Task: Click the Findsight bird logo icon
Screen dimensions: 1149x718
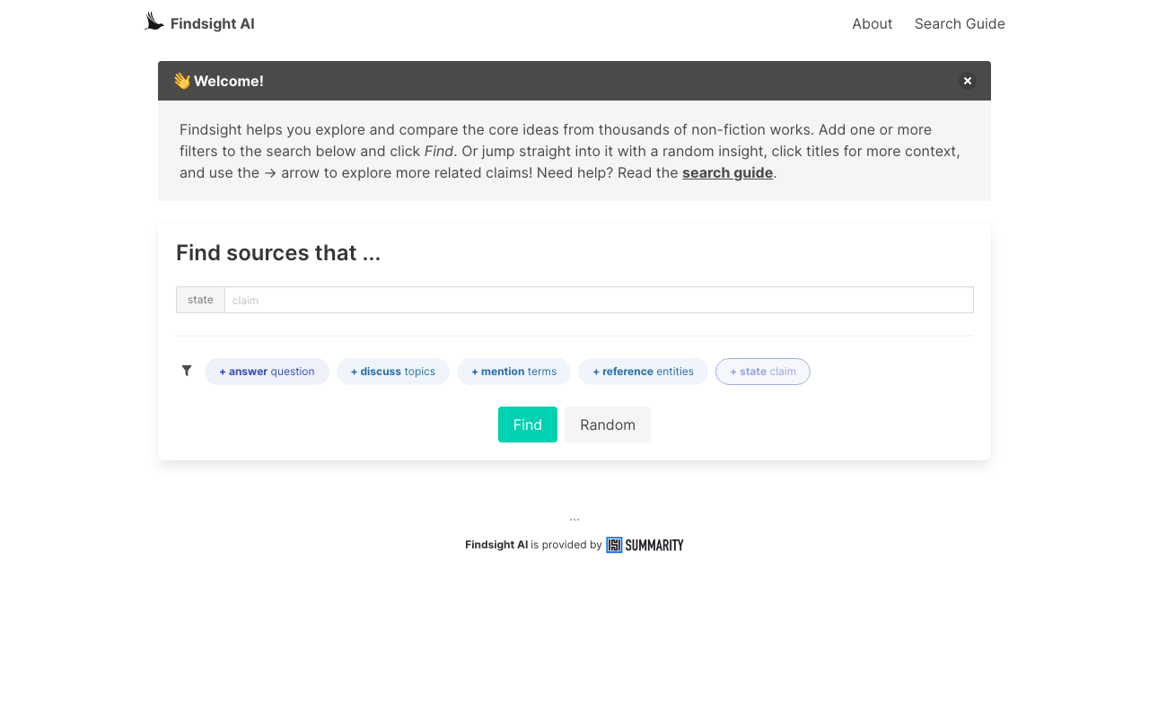Action: [x=154, y=22]
